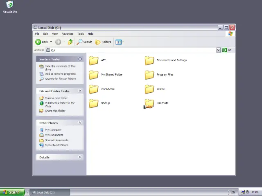The height and width of the screenshot is (196, 262).
Task: Toggle the Folders pane toolbar button
Action: point(103,42)
